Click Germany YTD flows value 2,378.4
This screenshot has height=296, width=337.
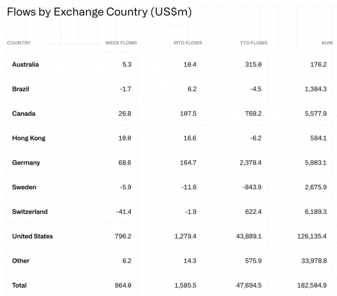point(251,163)
